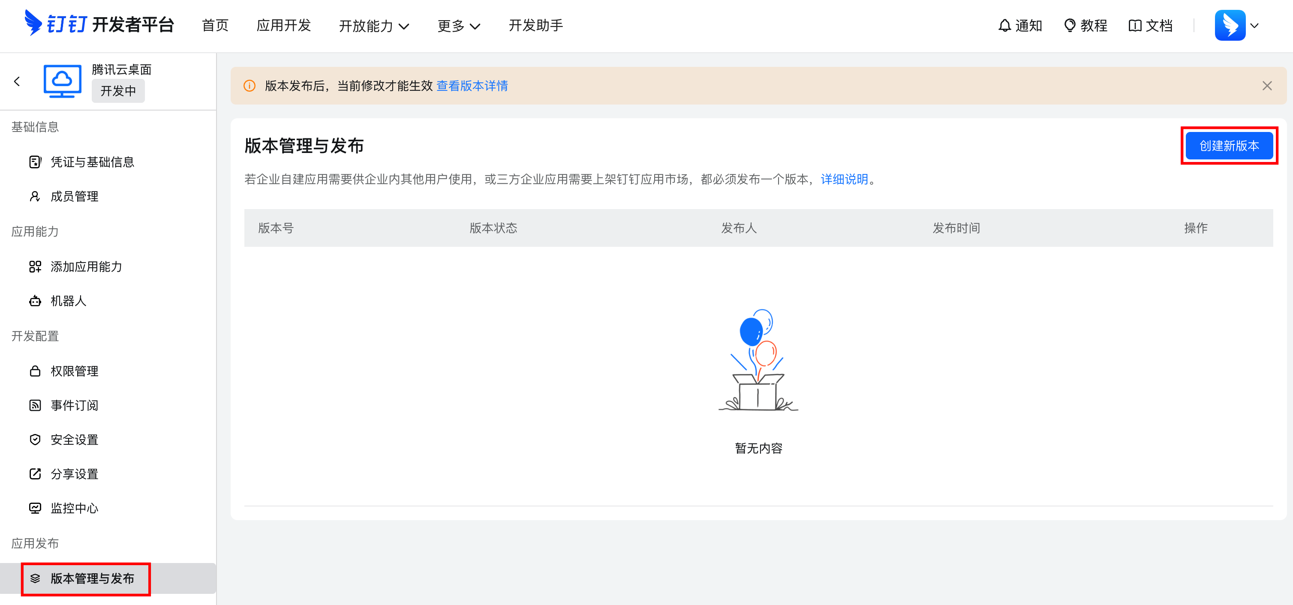
Task: Open the 开发助手 nav menu item
Action: [x=535, y=25]
